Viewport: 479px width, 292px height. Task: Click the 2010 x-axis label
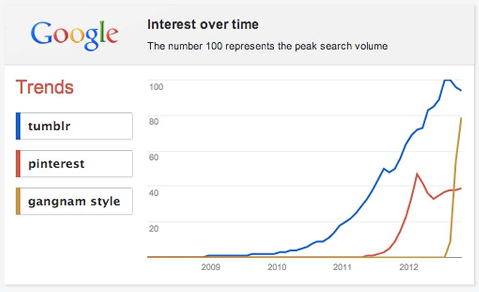click(277, 268)
